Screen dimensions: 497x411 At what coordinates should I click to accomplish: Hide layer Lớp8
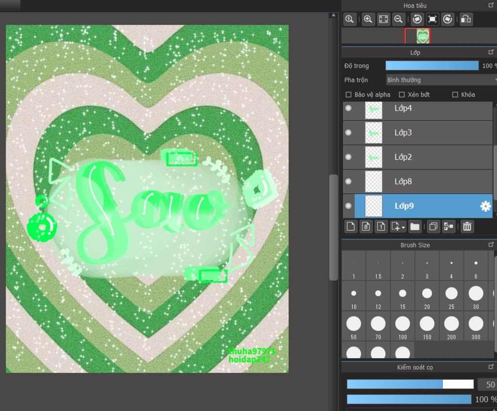[x=348, y=181]
